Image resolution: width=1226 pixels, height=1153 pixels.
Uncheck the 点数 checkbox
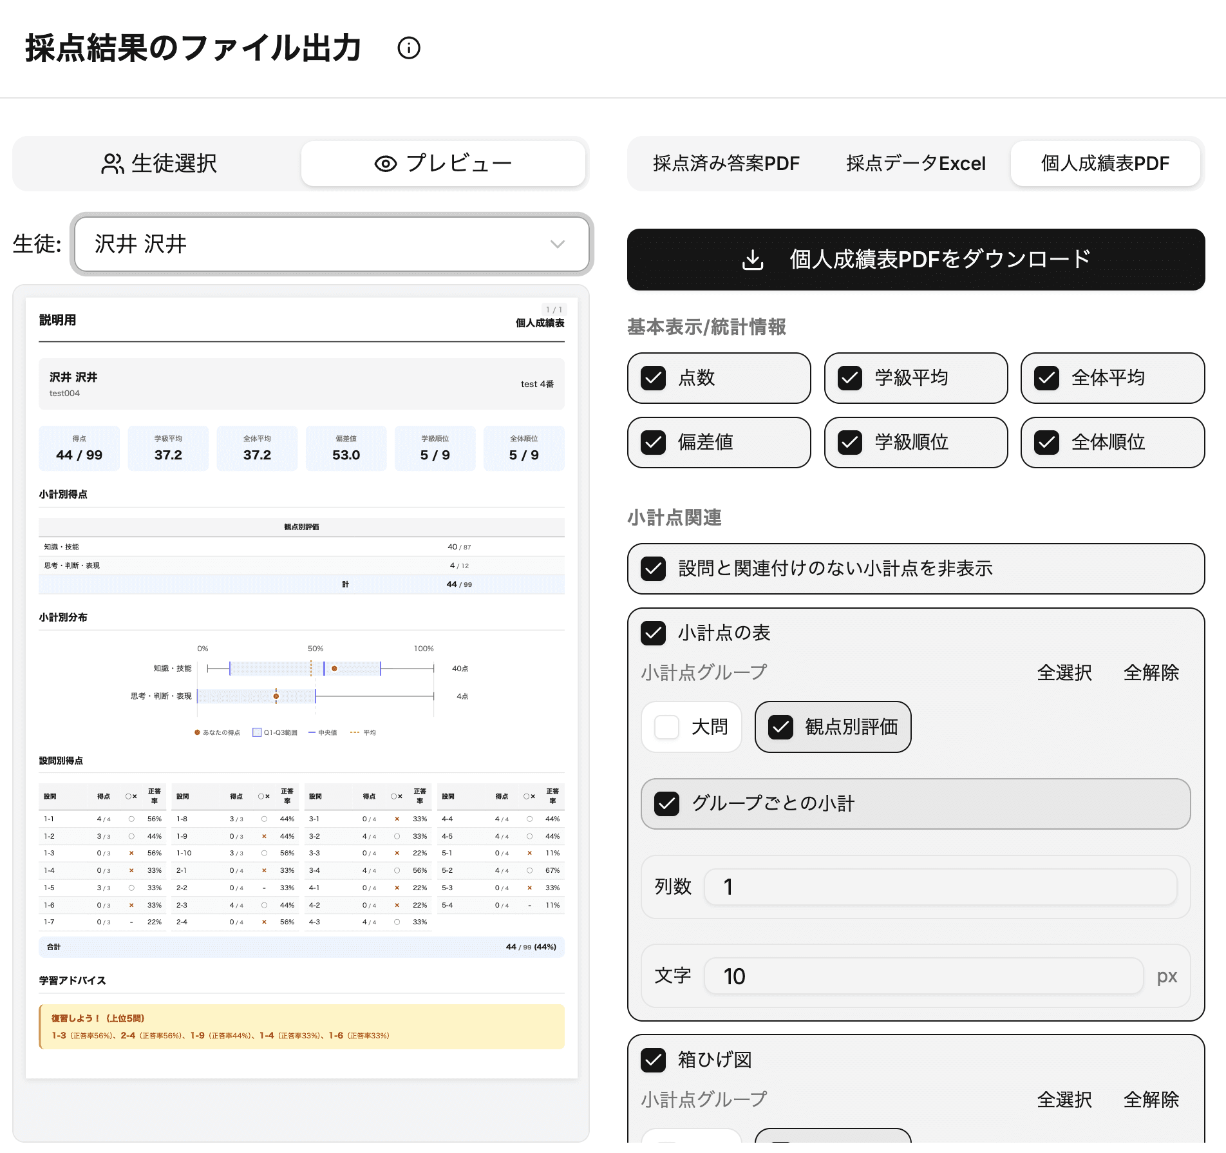pos(653,379)
